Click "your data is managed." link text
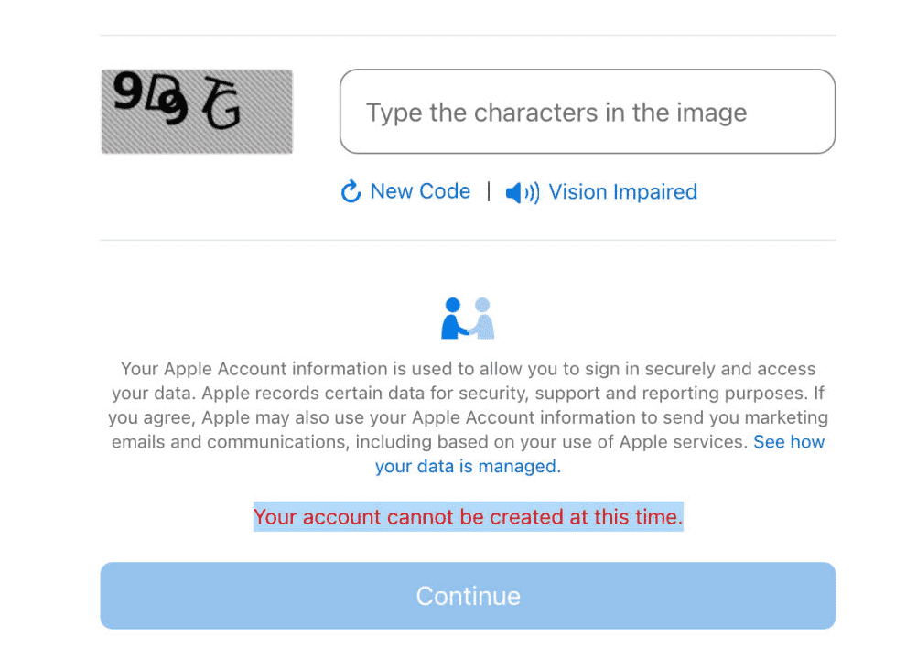 click(x=468, y=467)
